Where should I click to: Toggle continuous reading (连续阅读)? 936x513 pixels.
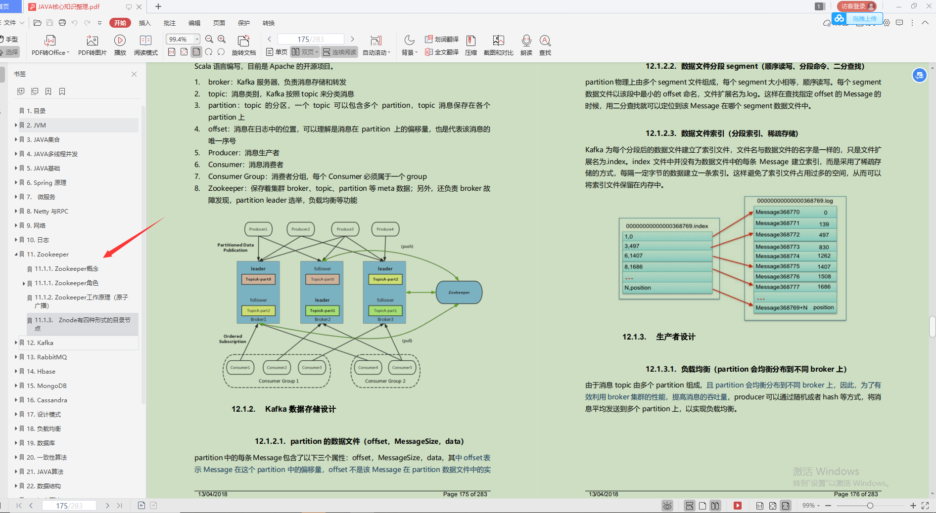tap(339, 52)
